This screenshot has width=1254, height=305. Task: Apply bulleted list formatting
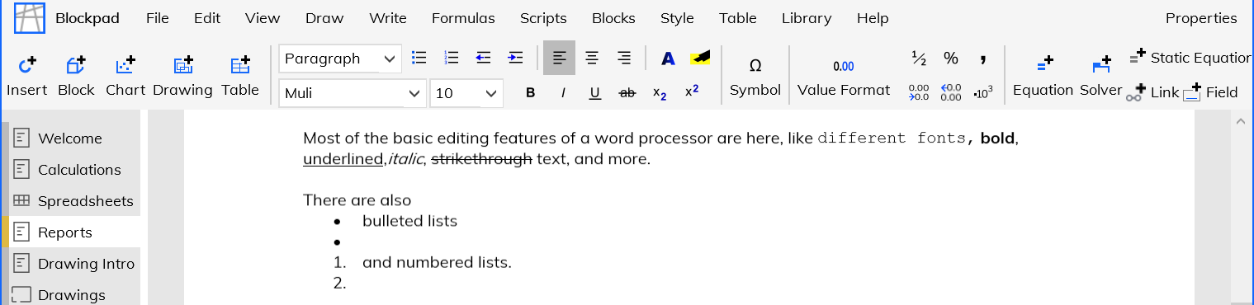tap(419, 58)
